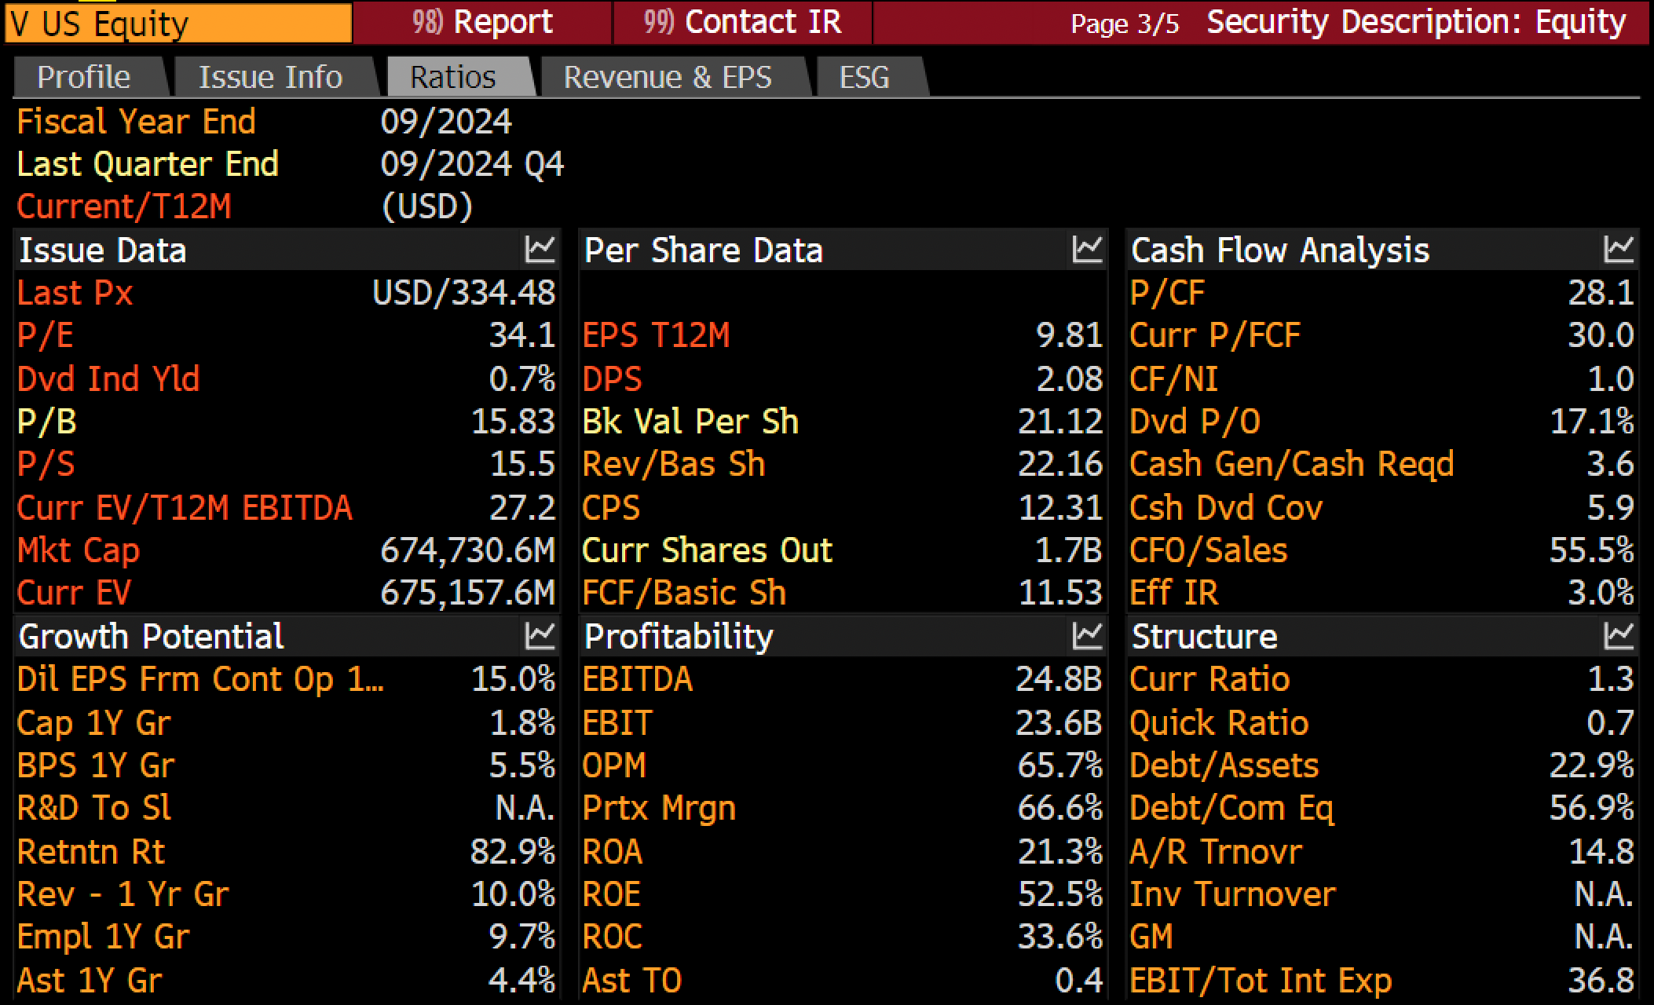Click the 98) Report button
This screenshot has width=1654, height=1005.
click(482, 22)
